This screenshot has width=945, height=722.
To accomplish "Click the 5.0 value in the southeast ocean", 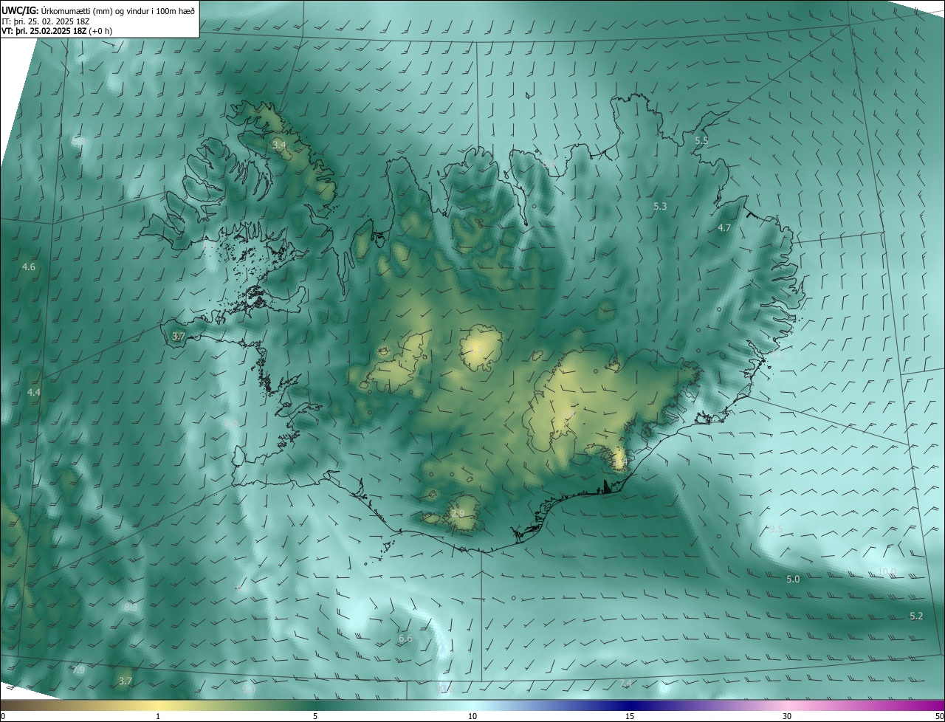I will click(x=793, y=580).
